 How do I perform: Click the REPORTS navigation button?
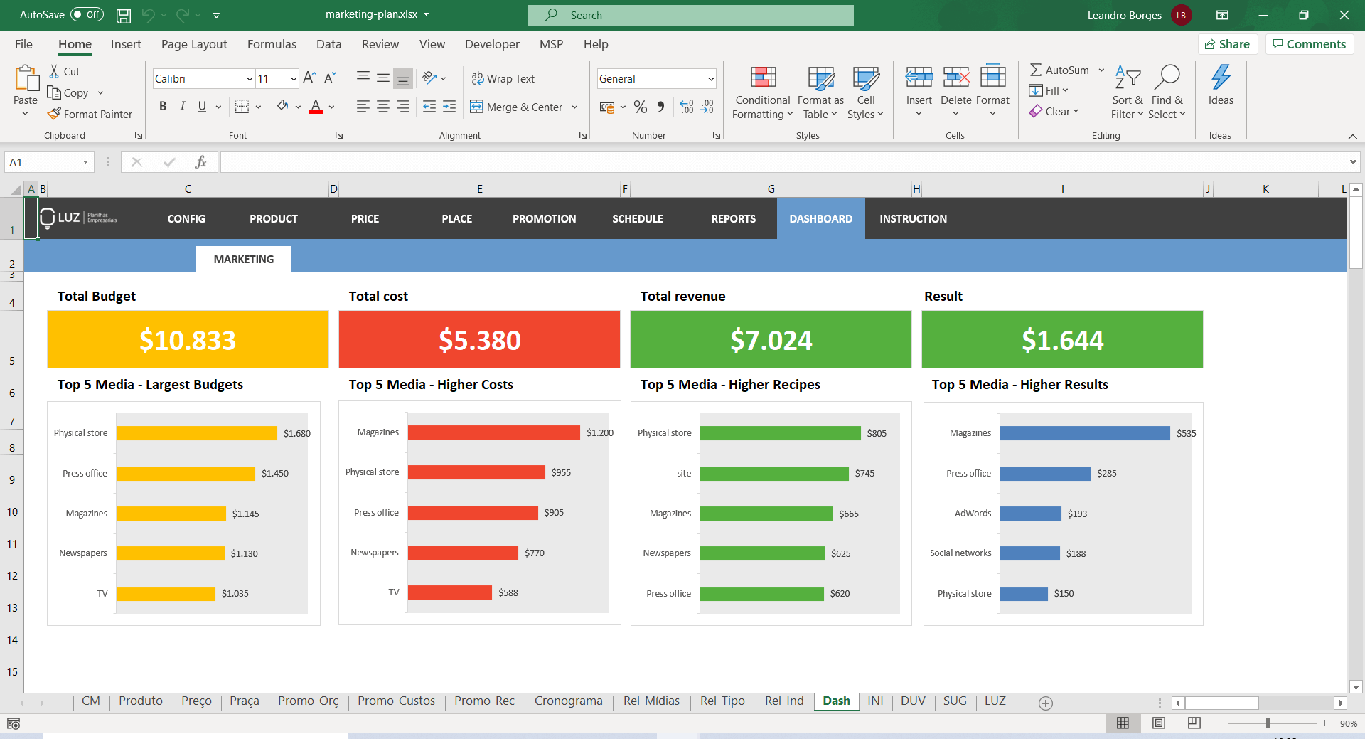coord(733,219)
